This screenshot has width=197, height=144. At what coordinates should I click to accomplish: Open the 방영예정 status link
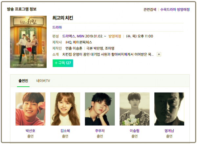click(x=115, y=36)
